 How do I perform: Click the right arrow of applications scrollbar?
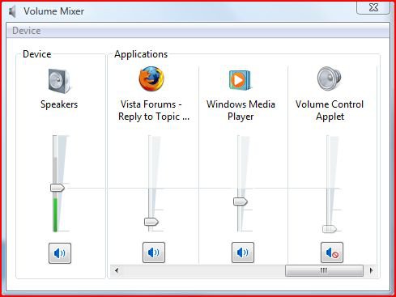(372, 270)
